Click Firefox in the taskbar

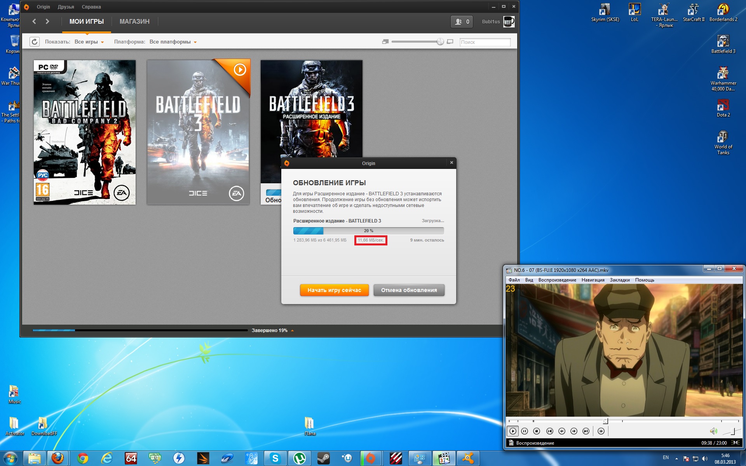click(x=58, y=459)
